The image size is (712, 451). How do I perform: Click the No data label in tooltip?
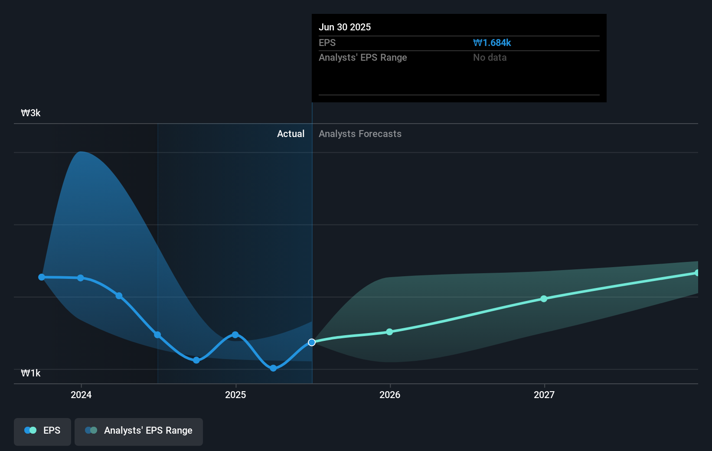(490, 57)
